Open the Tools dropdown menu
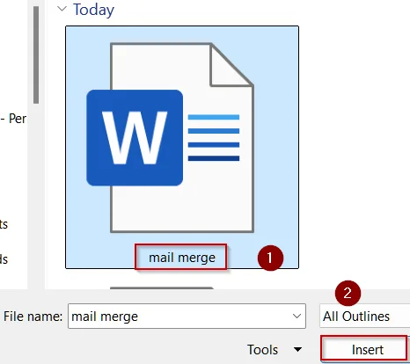Screen dimensions: 410x364 click(x=275, y=350)
